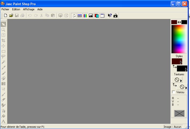Click the small black background color box
The image size is (190, 129).
coord(184,22)
